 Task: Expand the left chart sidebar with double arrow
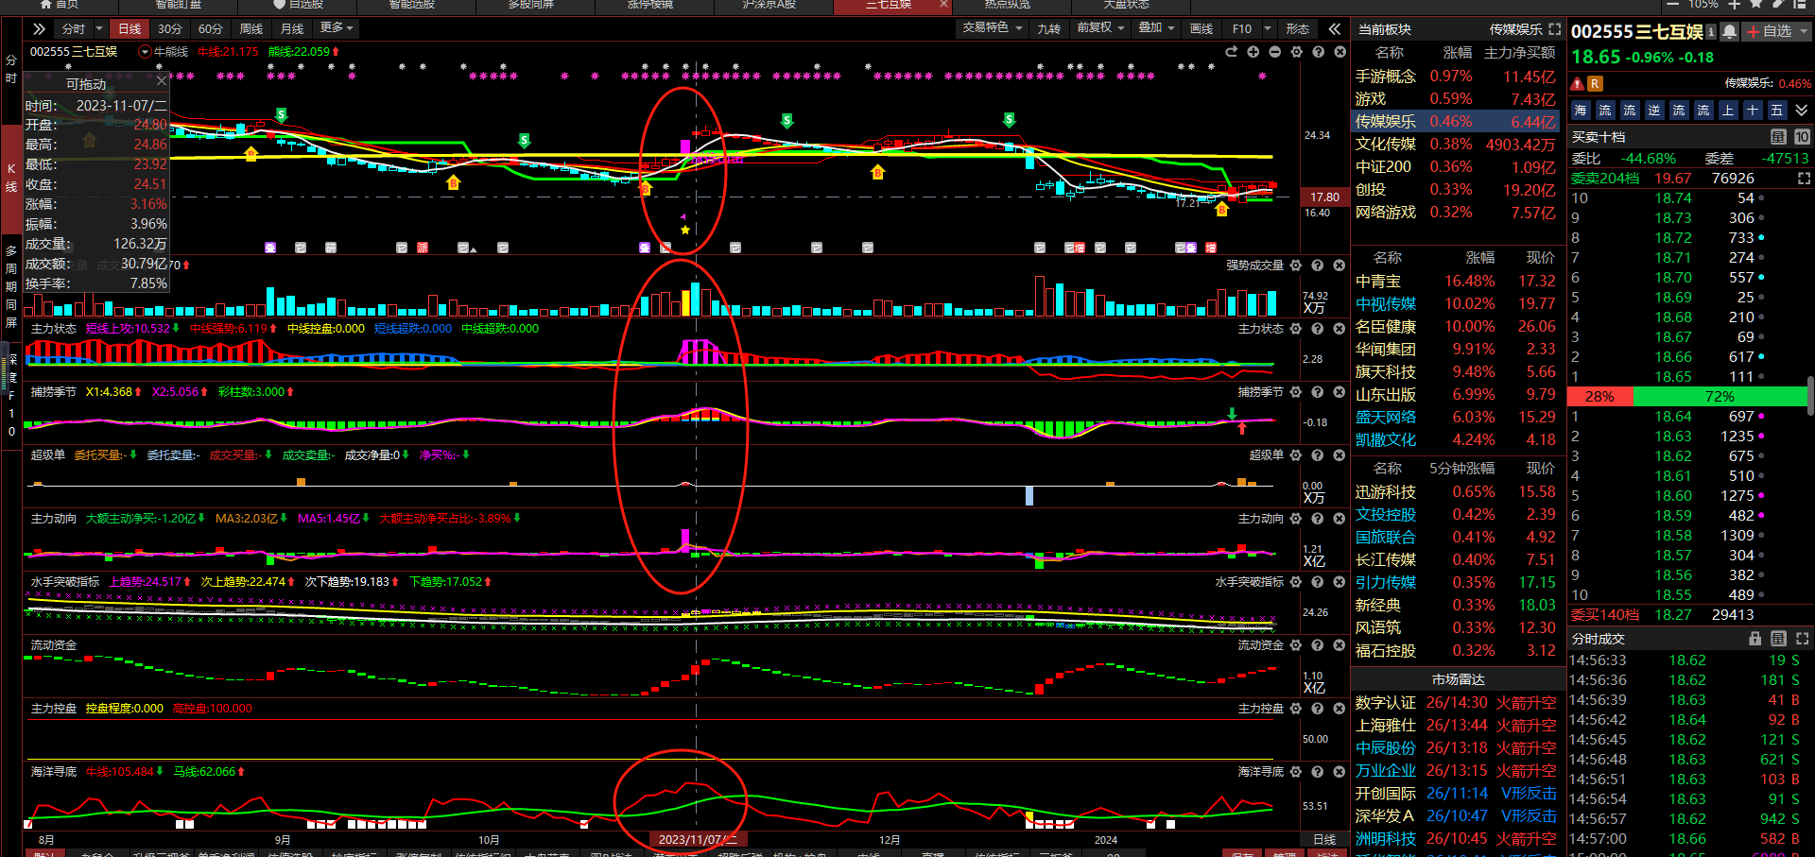click(39, 28)
